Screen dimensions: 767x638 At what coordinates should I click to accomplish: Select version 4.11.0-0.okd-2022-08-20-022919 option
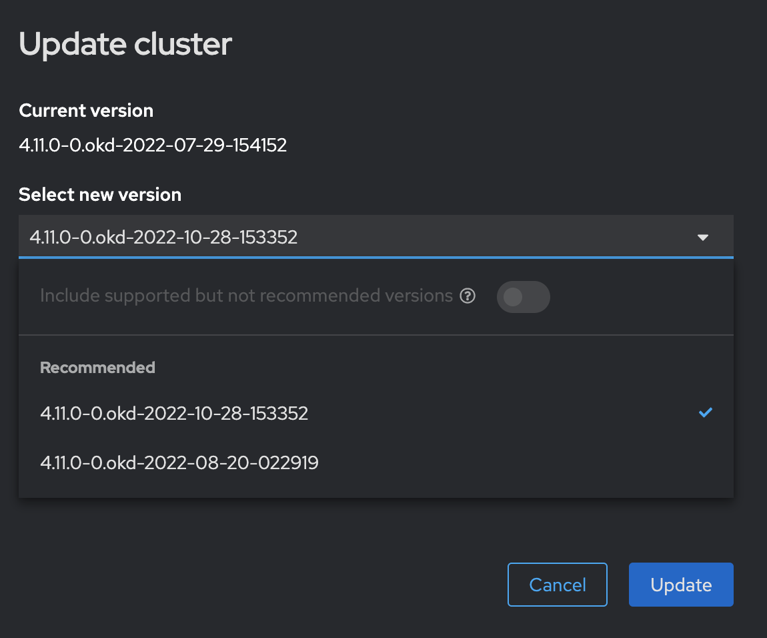(179, 462)
